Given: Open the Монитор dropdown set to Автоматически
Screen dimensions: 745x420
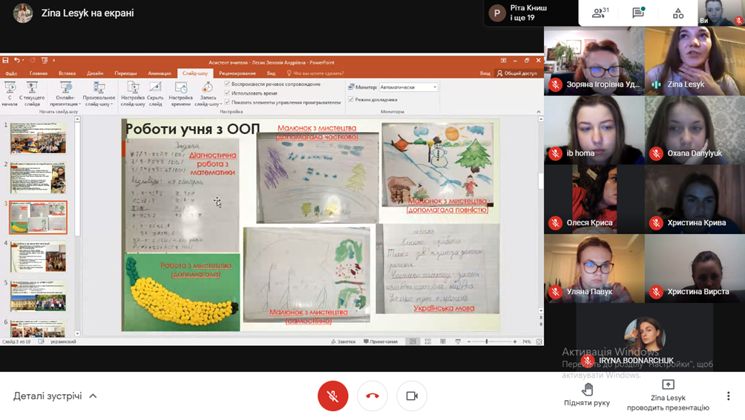Looking at the screenshot, I should [x=408, y=87].
